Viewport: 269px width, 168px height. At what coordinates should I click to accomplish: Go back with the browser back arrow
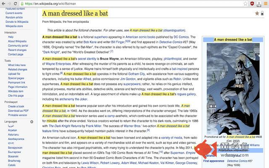point(3,3)
